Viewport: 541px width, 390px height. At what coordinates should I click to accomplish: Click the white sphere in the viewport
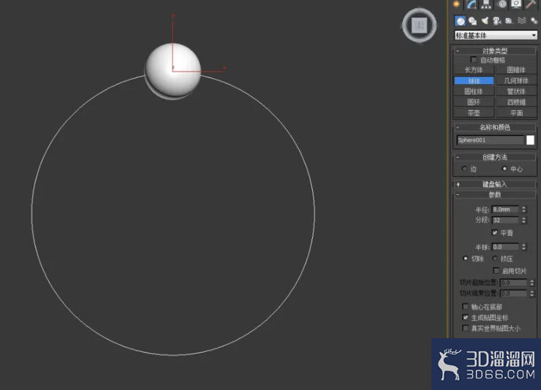click(x=173, y=70)
